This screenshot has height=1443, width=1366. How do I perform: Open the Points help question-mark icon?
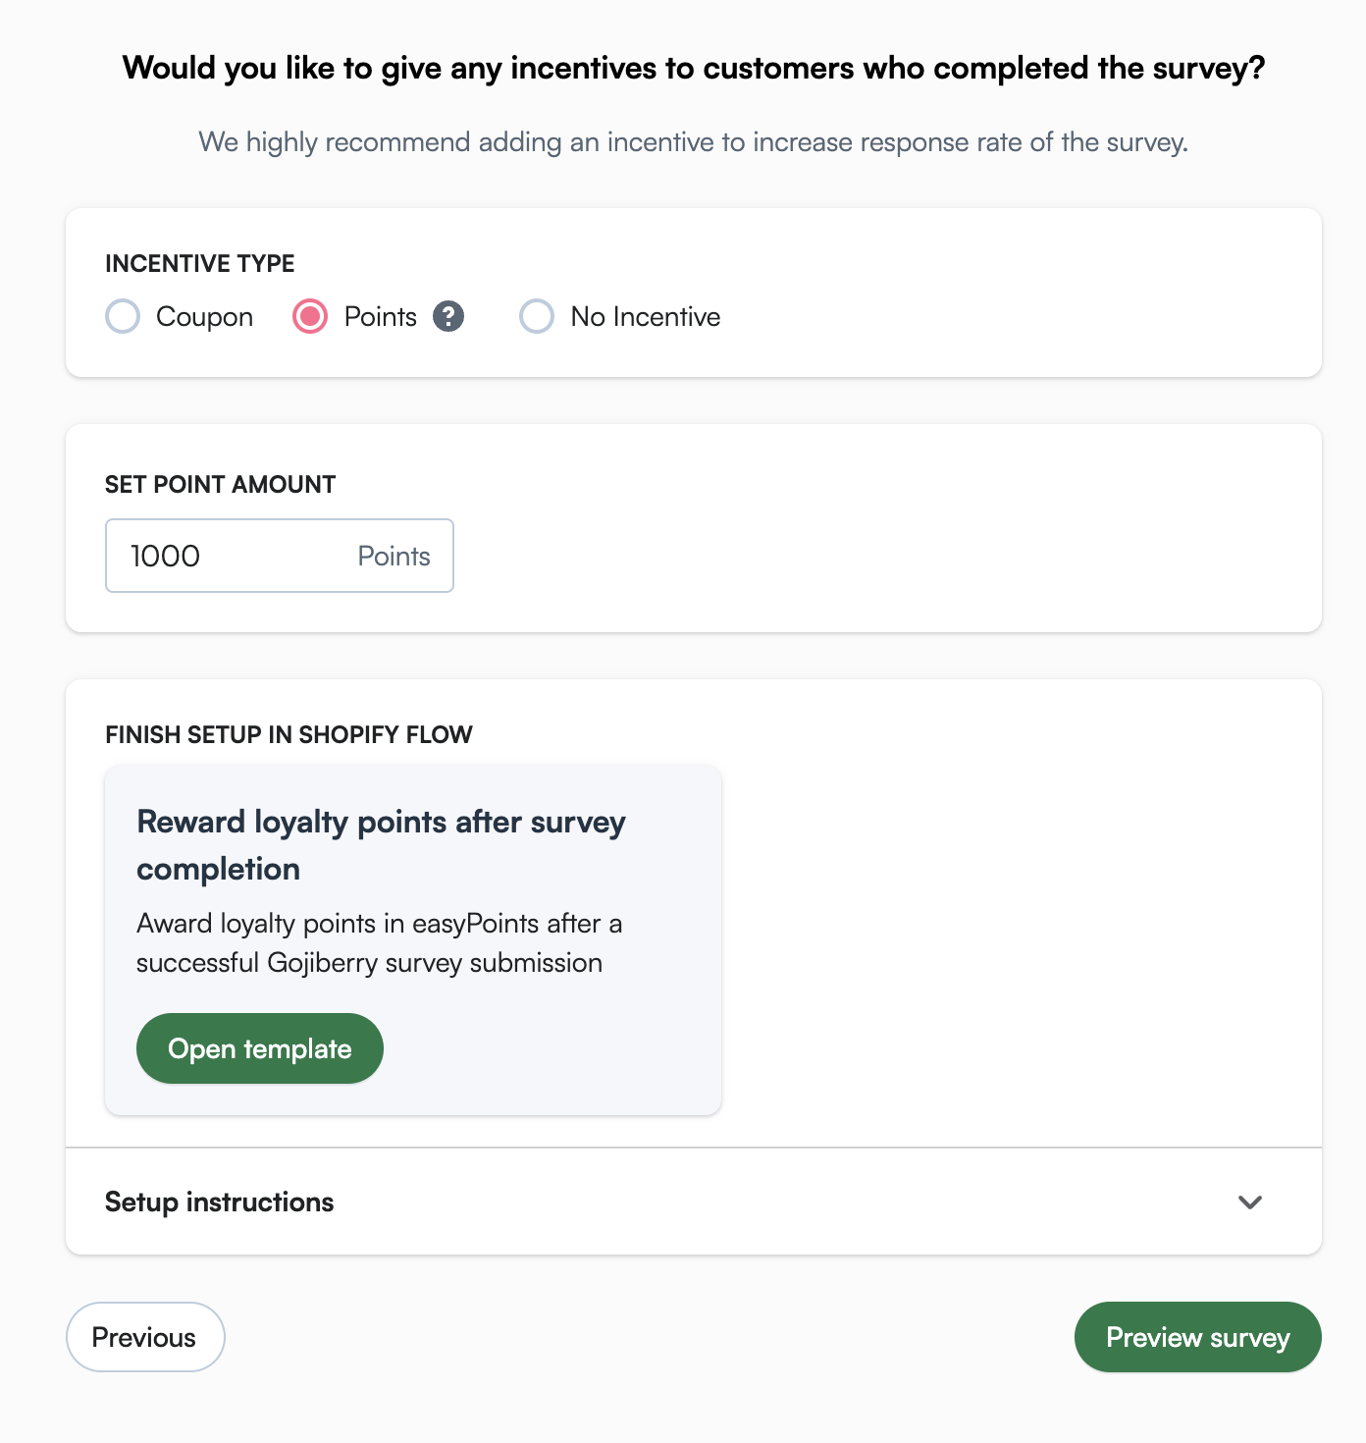tap(448, 317)
